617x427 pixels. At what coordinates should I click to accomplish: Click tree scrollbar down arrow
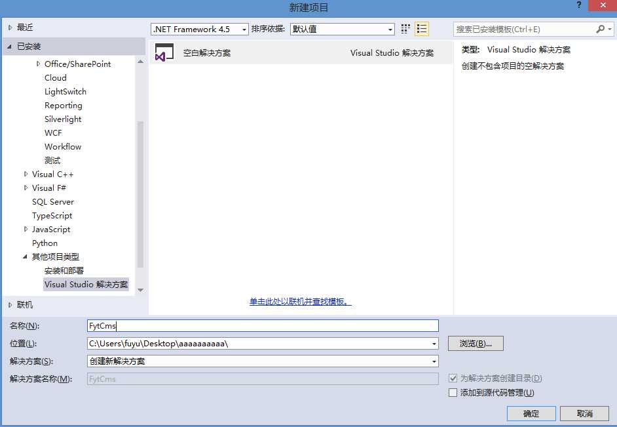click(140, 291)
